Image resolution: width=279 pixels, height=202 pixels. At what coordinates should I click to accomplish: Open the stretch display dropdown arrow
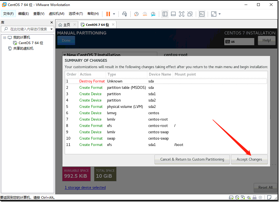click(x=220, y=14)
